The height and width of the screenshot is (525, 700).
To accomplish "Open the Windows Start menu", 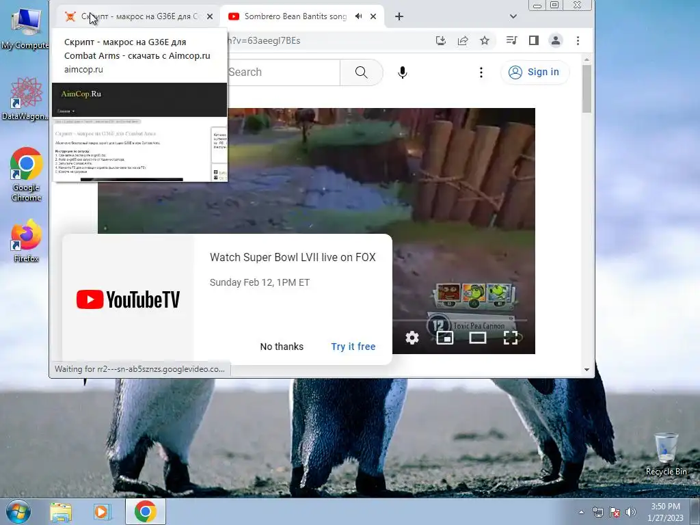I will [18, 511].
